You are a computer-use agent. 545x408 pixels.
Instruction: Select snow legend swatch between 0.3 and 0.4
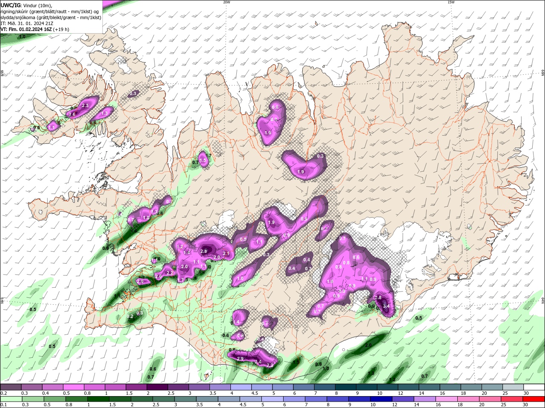(32, 387)
